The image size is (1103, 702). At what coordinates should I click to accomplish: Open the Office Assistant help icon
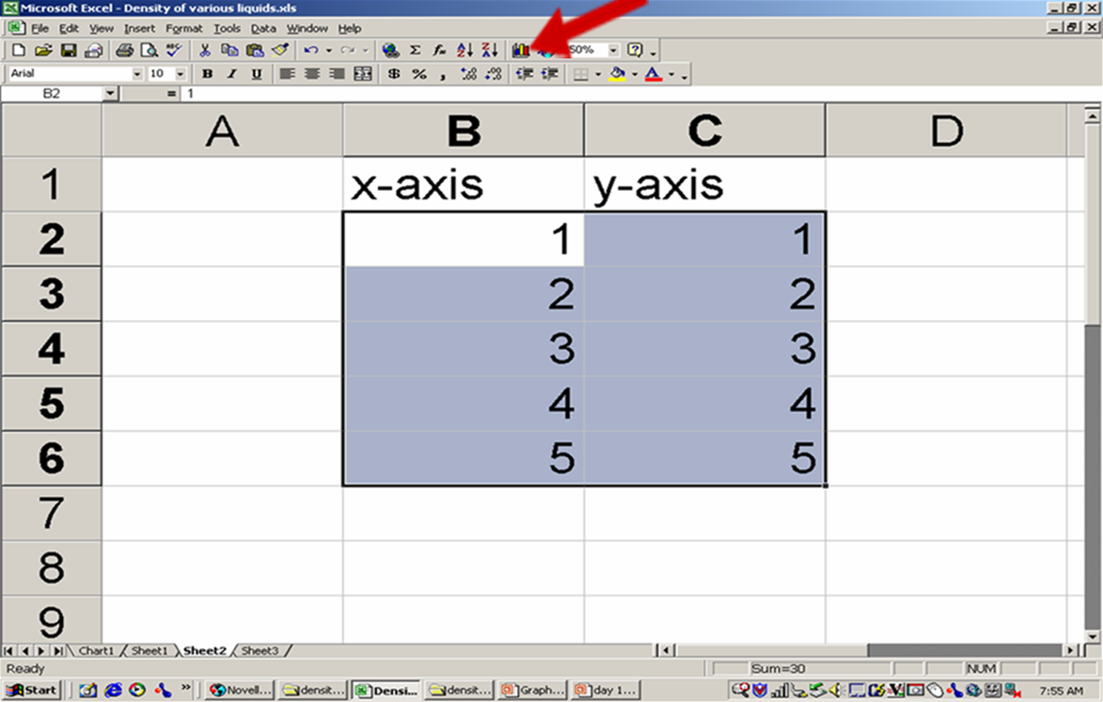pyautogui.click(x=635, y=50)
